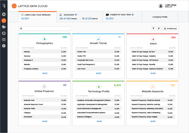The height and width of the screenshot is (133, 189).
Task: Click the Download button
Action: tap(170, 28)
